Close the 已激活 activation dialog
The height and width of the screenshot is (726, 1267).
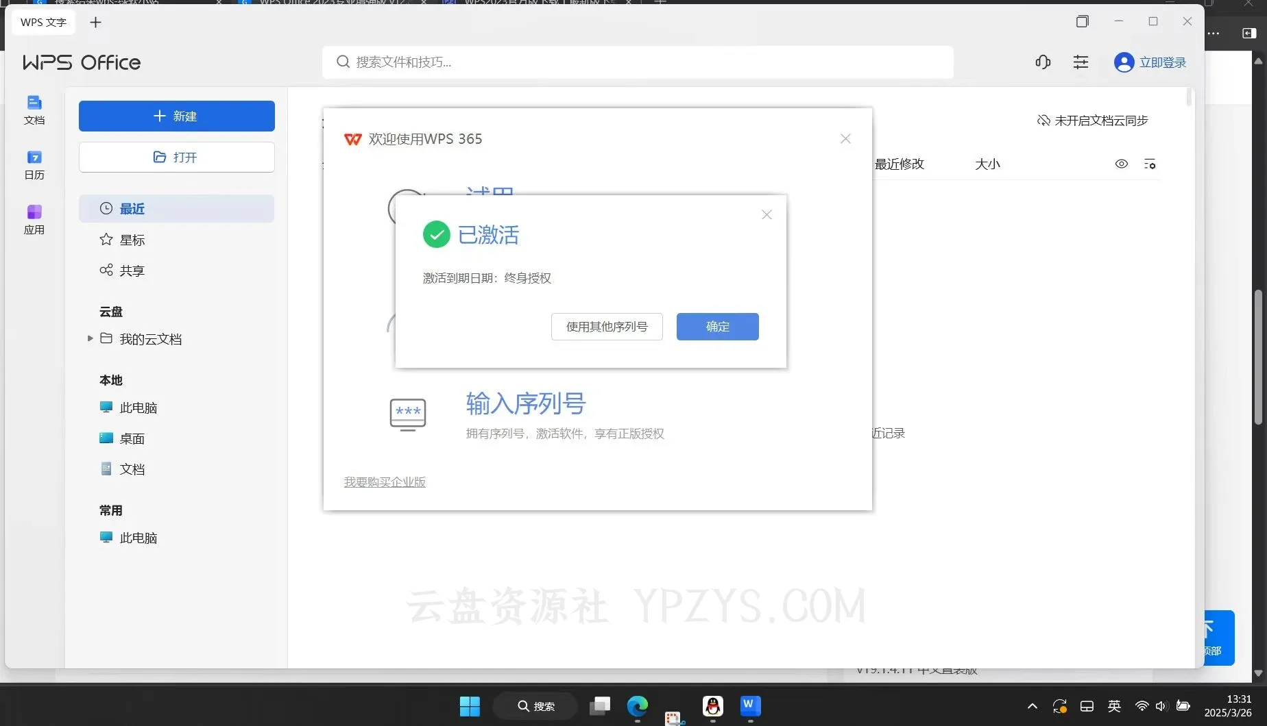click(x=767, y=215)
